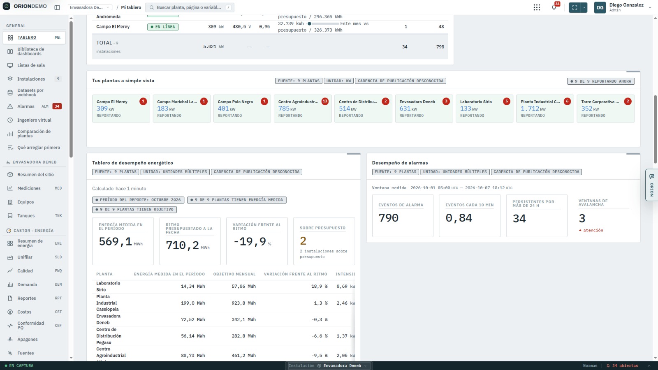Click the Datasets por webhook icon
This screenshot has width=658, height=370.
(x=10, y=92)
